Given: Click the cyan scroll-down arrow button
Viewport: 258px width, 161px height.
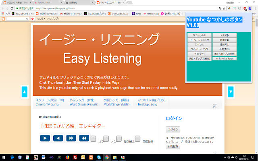Looking at the screenshot, I should point(231,92).
